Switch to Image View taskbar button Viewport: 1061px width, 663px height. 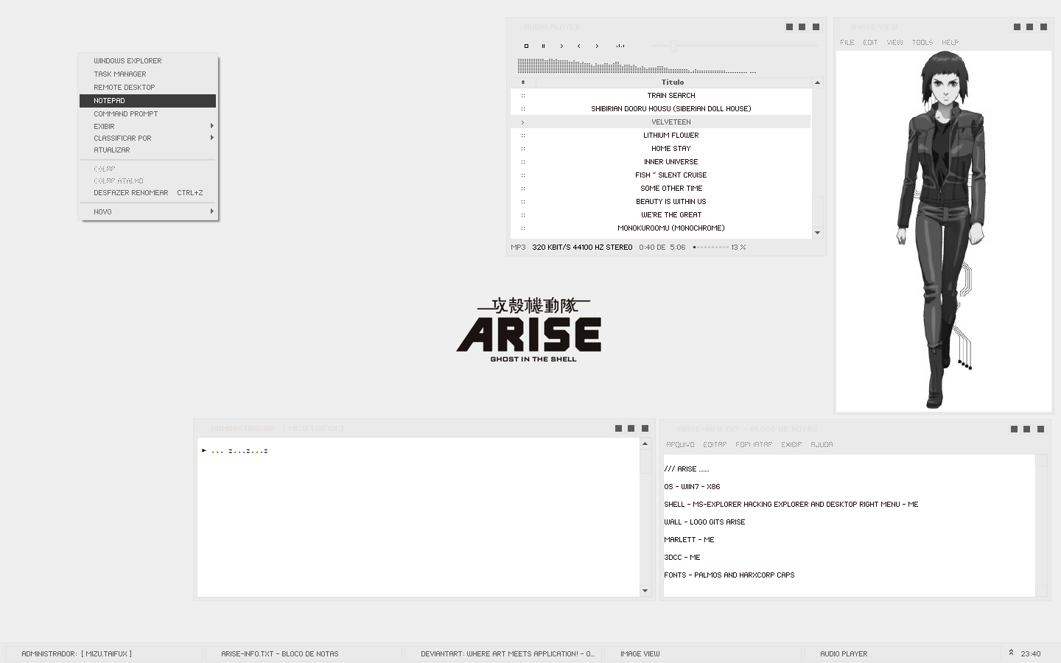[703, 653]
